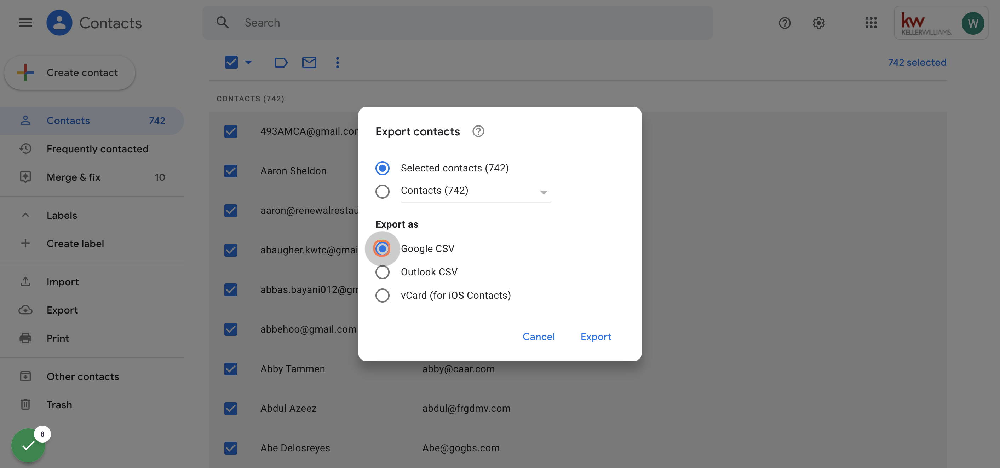Open the main hamburger menu
The height and width of the screenshot is (468, 1000).
(x=25, y=23)
